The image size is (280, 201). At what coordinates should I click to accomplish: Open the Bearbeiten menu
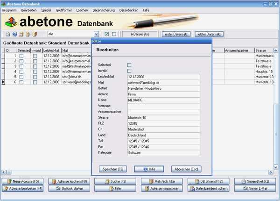point(29,10)
